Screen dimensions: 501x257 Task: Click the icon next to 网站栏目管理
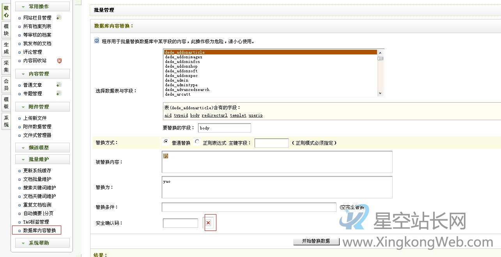coord(59,17)
